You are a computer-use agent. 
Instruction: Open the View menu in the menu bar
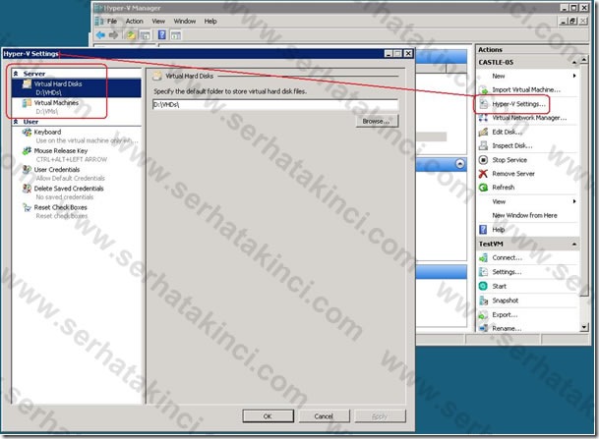158,22
